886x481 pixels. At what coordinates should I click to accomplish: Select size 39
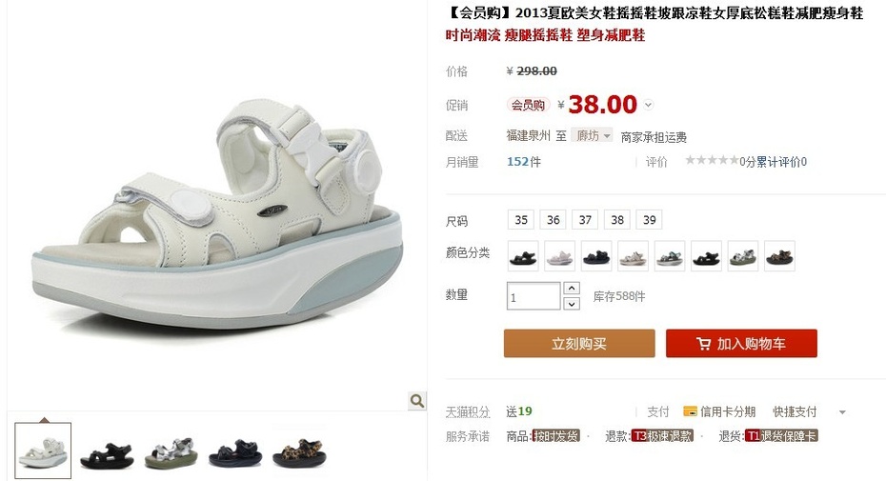pos(649,220)
